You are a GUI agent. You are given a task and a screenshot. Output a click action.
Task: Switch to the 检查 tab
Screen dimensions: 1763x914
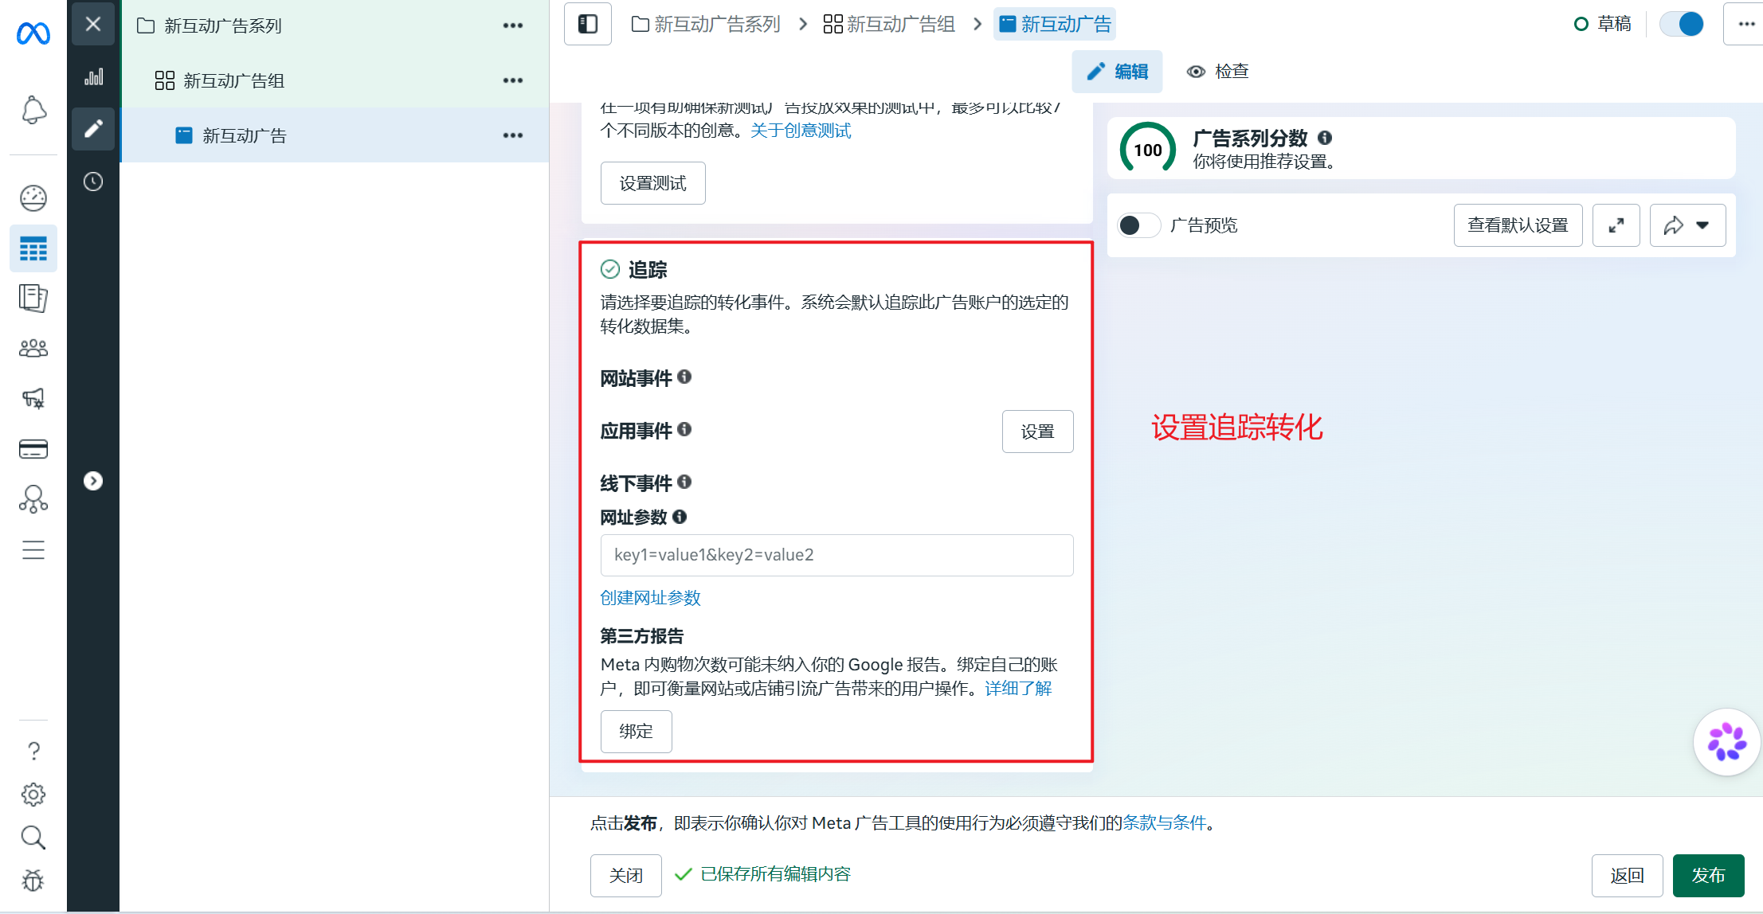[x=1217, y=72]
